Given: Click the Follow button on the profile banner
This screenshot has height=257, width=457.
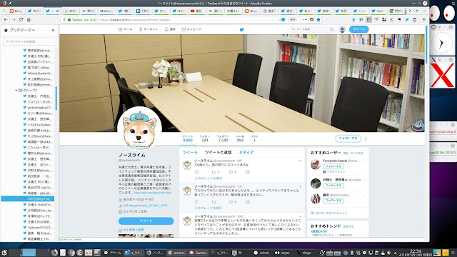Looking at the screenshot, I should 348,138.
